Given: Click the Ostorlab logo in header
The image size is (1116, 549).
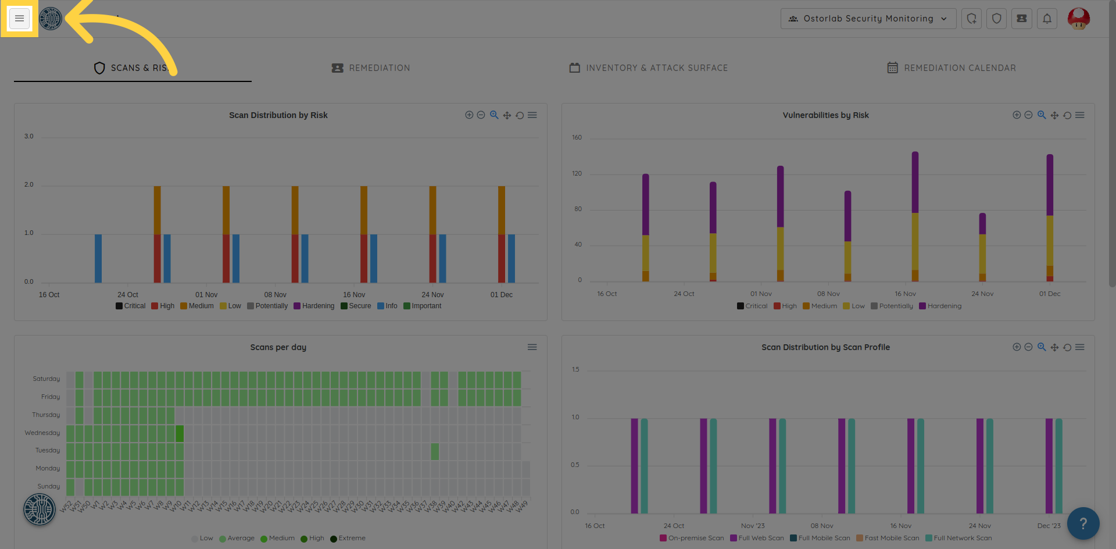Looking at the screenshot, I should [x=51, y=19].
